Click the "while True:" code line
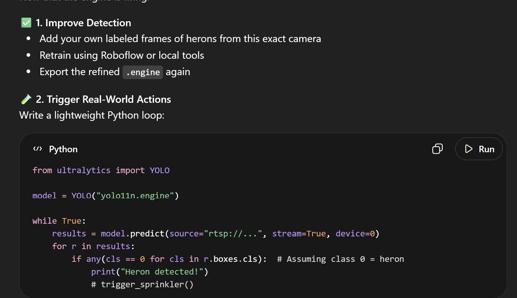This screenshot has height=298, width=517. (59, 221)
